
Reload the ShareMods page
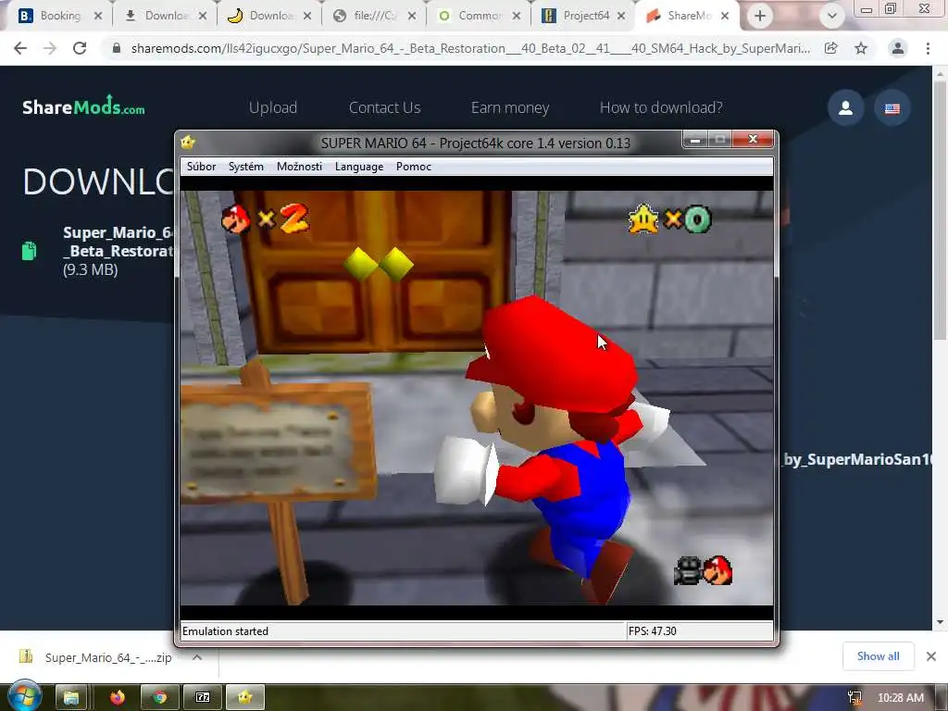pos(80,48)
